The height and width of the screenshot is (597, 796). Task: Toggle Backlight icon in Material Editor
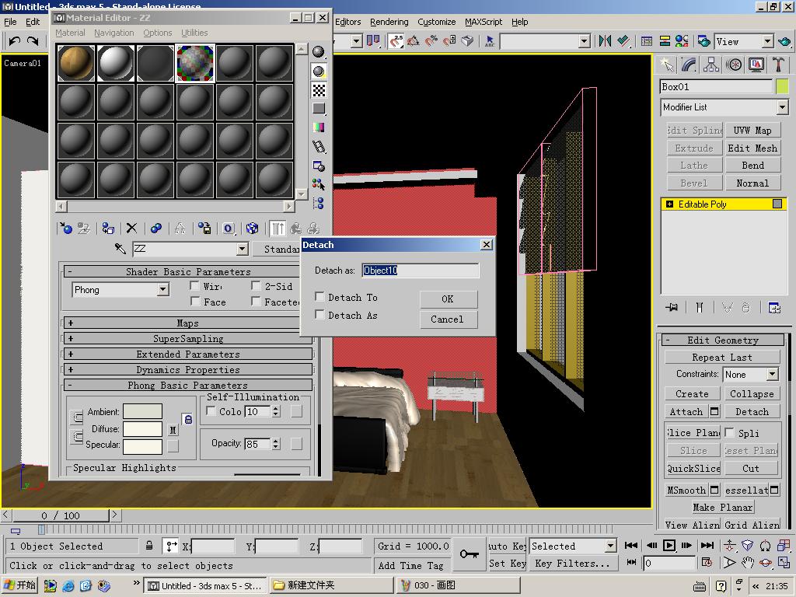[x=318, y=71]
